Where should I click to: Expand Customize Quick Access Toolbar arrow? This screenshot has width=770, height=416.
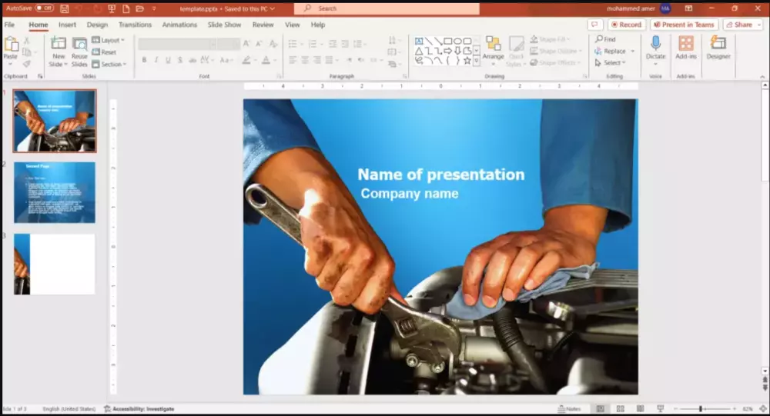[154, 8]
